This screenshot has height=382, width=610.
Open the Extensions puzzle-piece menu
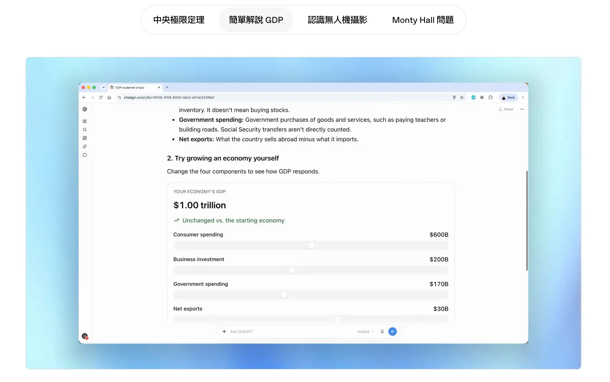(x=490, y=97)
